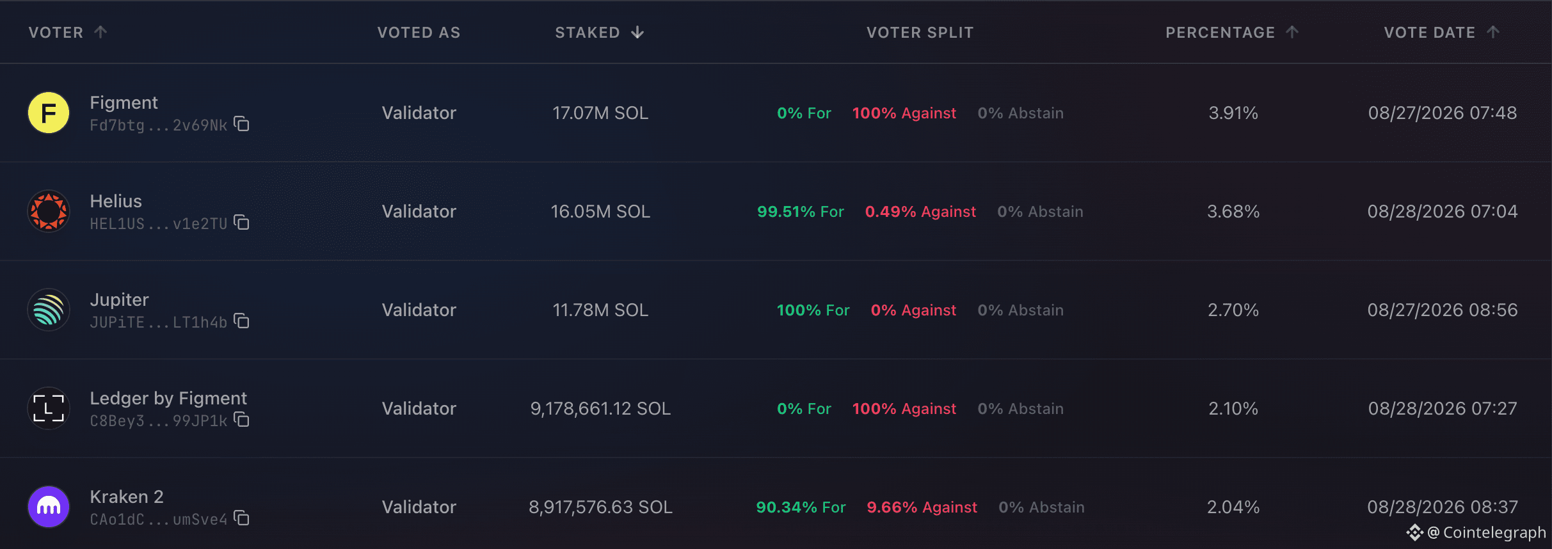Sort by STAKED descending arrow
Viewport: 1552px width, 549px height.
coord(637,33)
